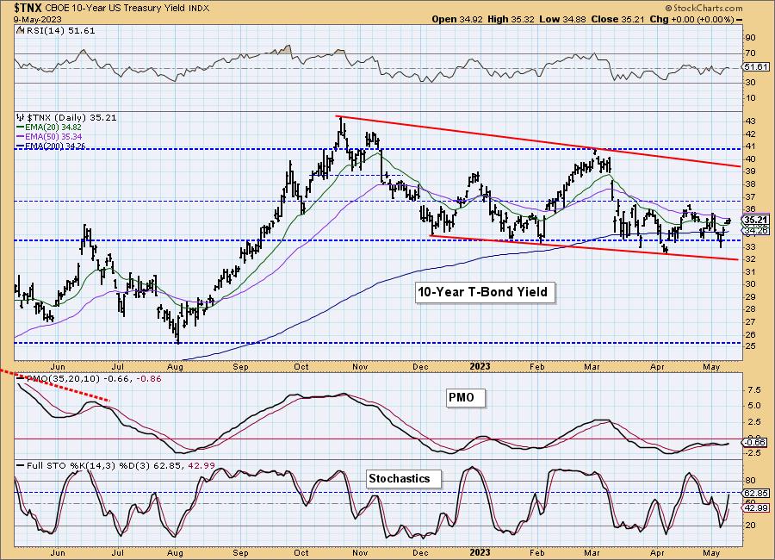Image resolution: width=775 pixels, height=560 pixels.
Task: Click the 37 level on the price axis
Action: coord(750,197)
